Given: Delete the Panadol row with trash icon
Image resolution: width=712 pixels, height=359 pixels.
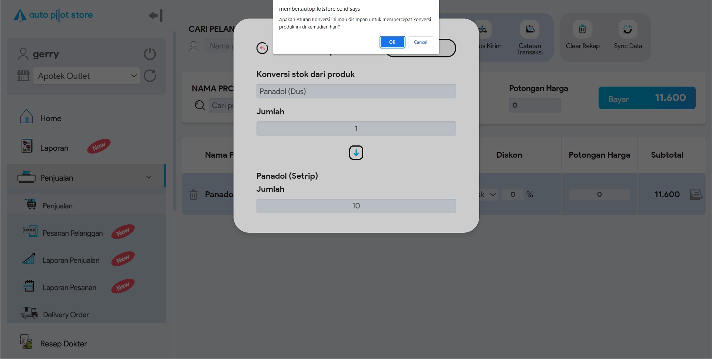Looking at the screenshot, I should click(x=193, y=195).
